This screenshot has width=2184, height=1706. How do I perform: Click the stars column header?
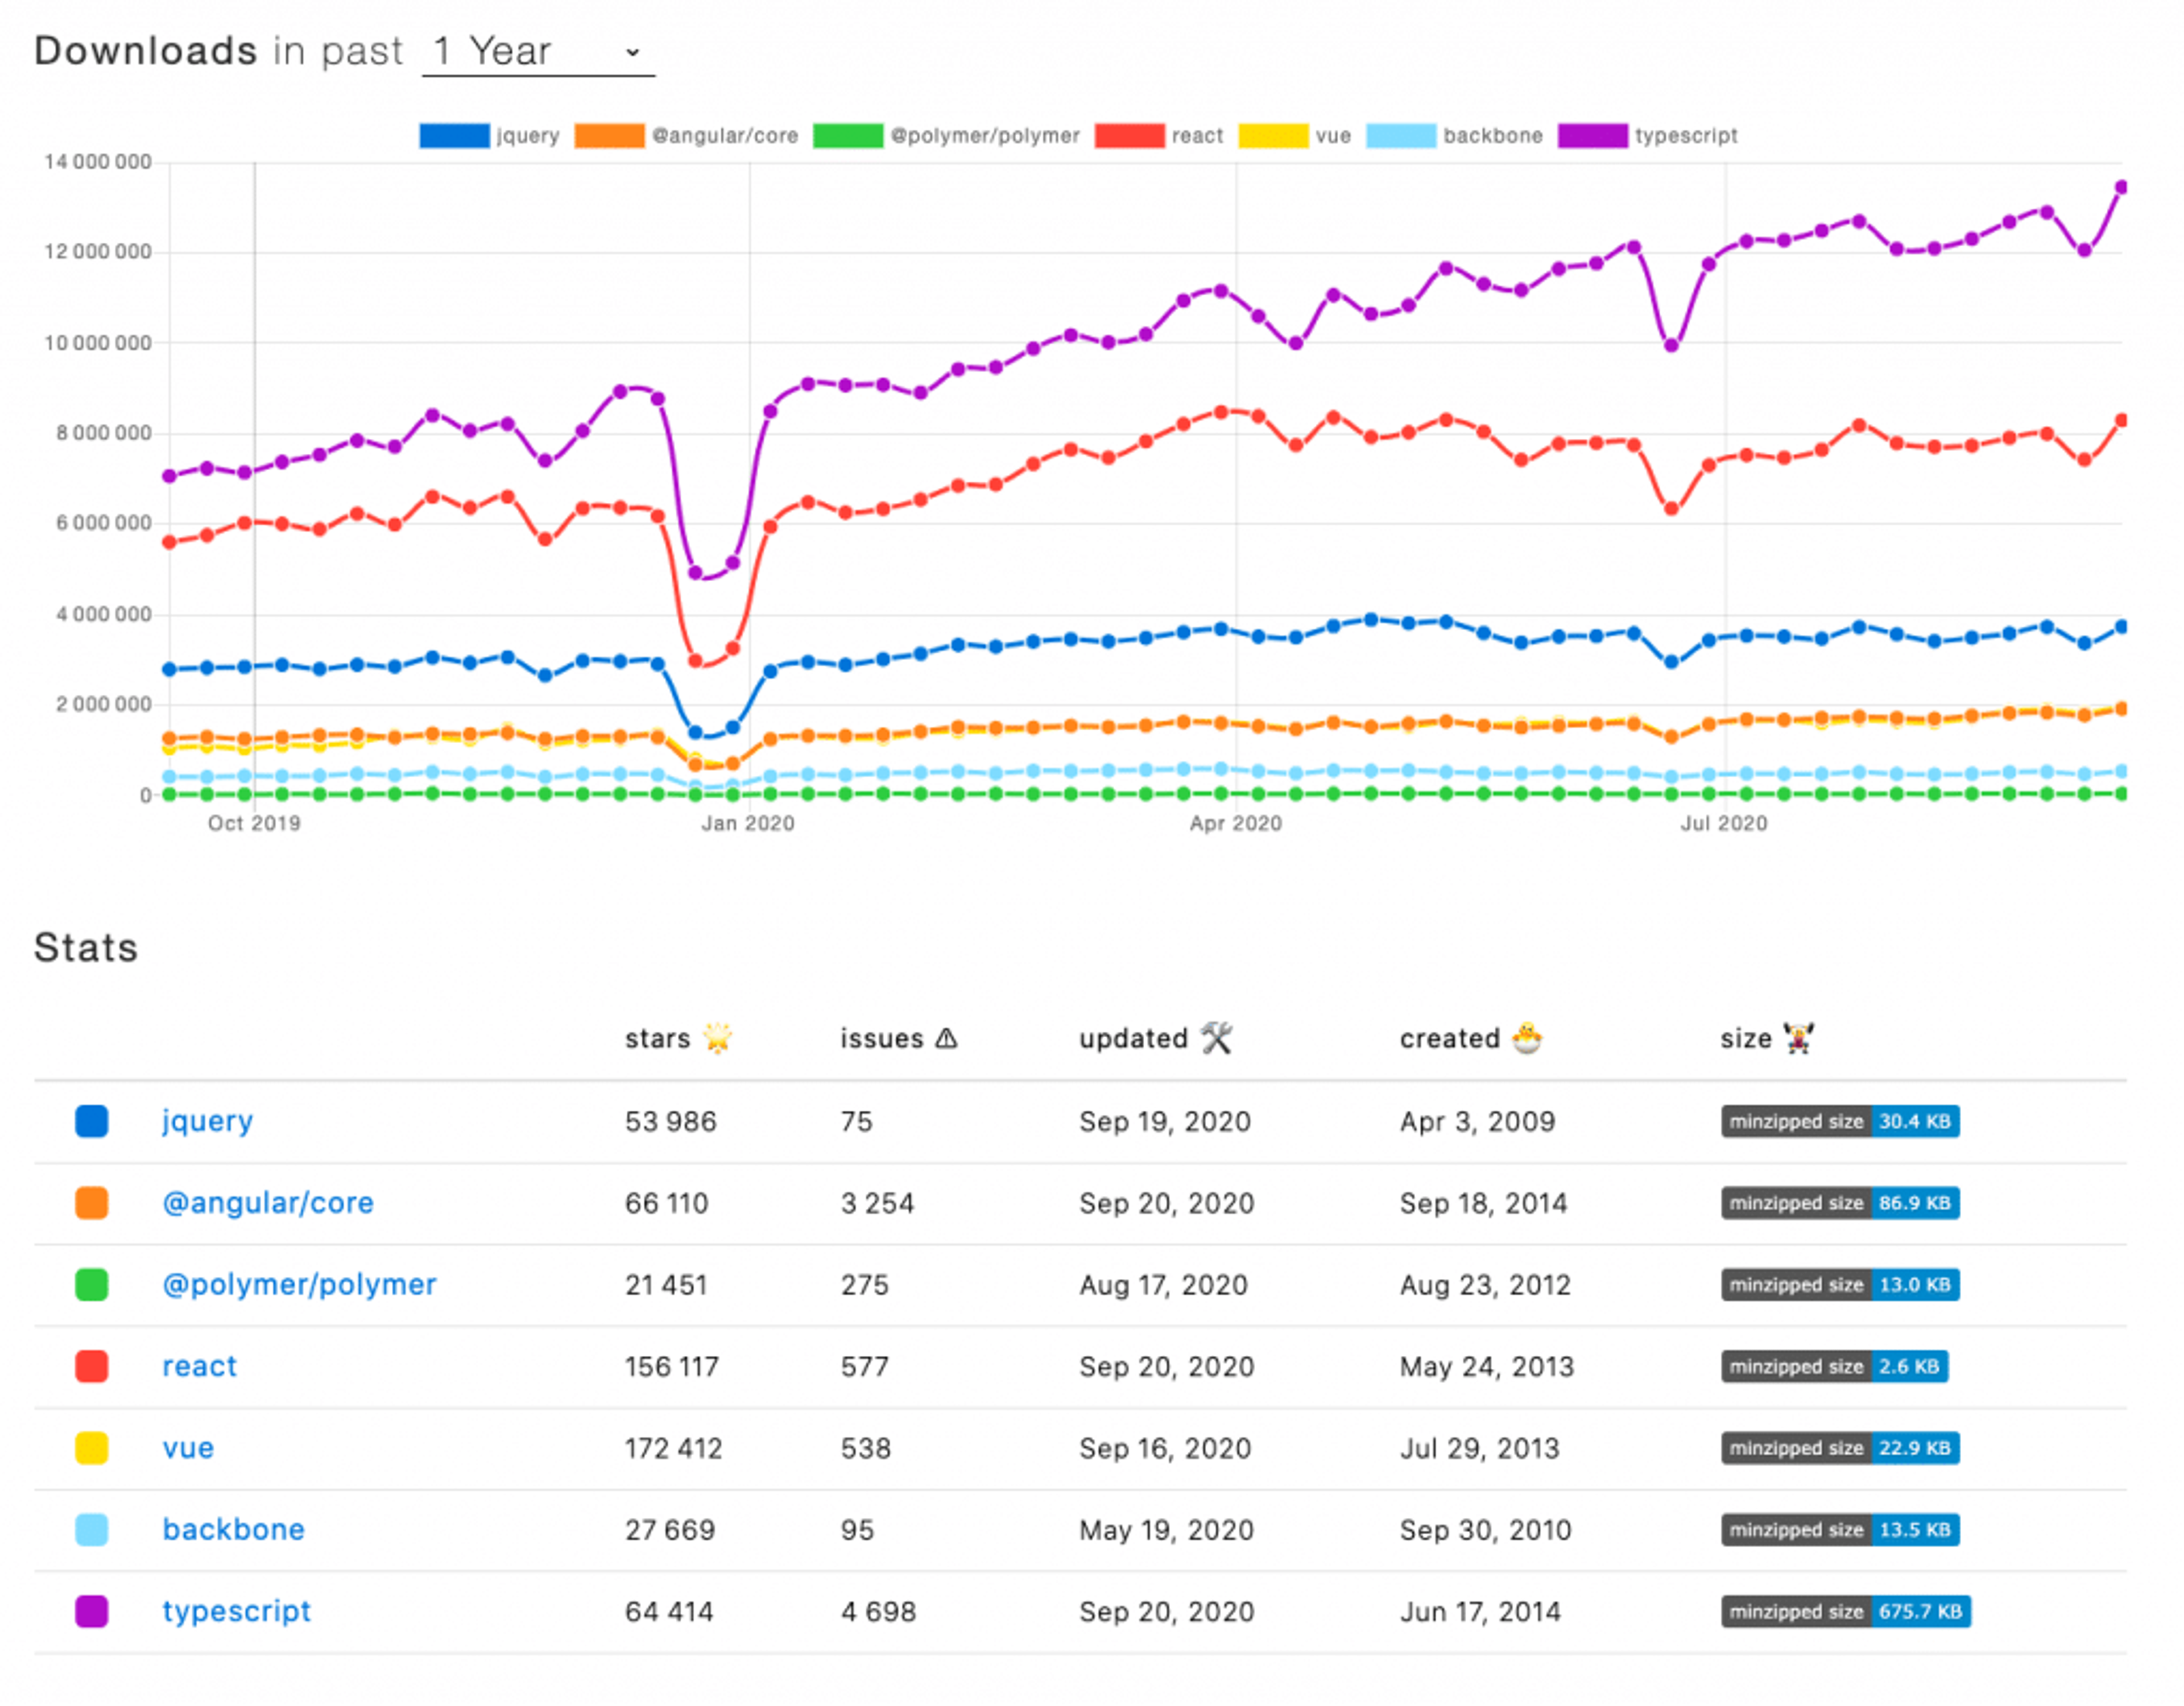click(678, 1039)
